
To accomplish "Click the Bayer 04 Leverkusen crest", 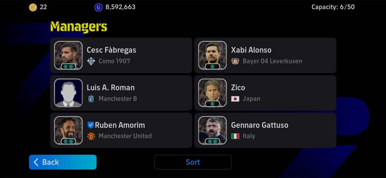I will (x=235, y=61).
